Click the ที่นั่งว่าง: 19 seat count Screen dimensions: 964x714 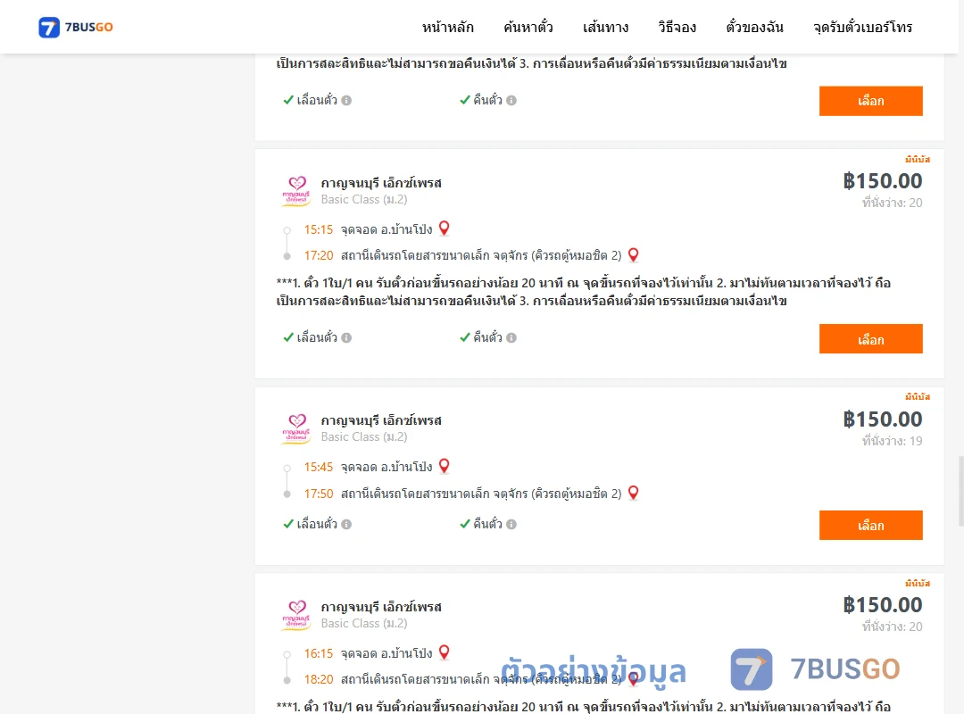tap(892, 440)
